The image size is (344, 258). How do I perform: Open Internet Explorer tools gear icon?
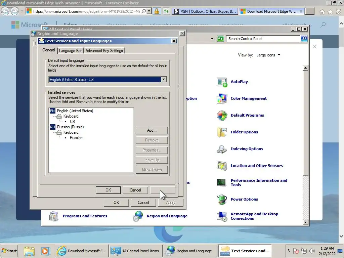click(x=339, y=12)
